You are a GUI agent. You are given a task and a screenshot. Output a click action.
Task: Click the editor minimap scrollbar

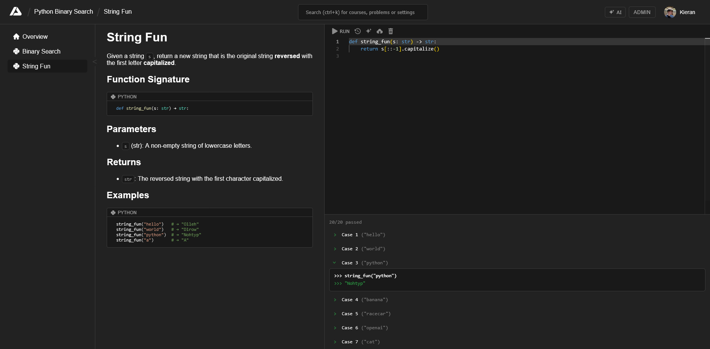[707, 125]
